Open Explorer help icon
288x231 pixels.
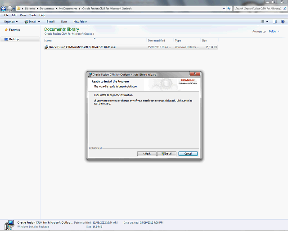pos(283,22)
